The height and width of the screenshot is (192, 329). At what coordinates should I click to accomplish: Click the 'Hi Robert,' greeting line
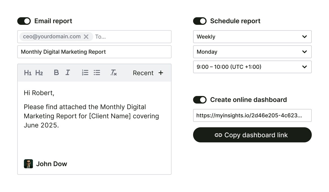39,93
